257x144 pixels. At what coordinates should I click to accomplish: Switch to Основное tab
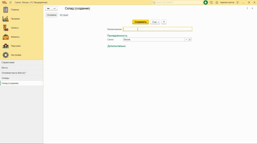pyautogui.click(x=52, y=15)
